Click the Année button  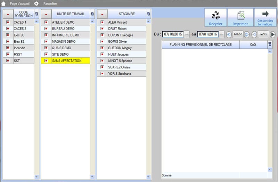pos(238,34)
